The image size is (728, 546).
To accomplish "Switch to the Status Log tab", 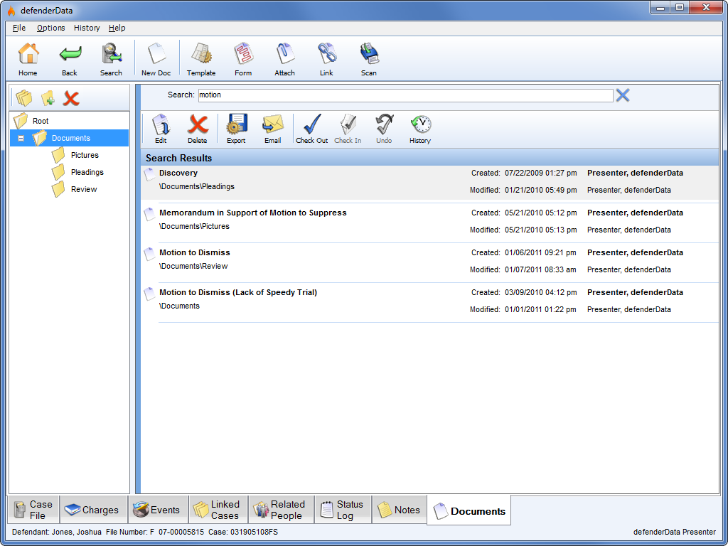I will [x=343, y=510].
